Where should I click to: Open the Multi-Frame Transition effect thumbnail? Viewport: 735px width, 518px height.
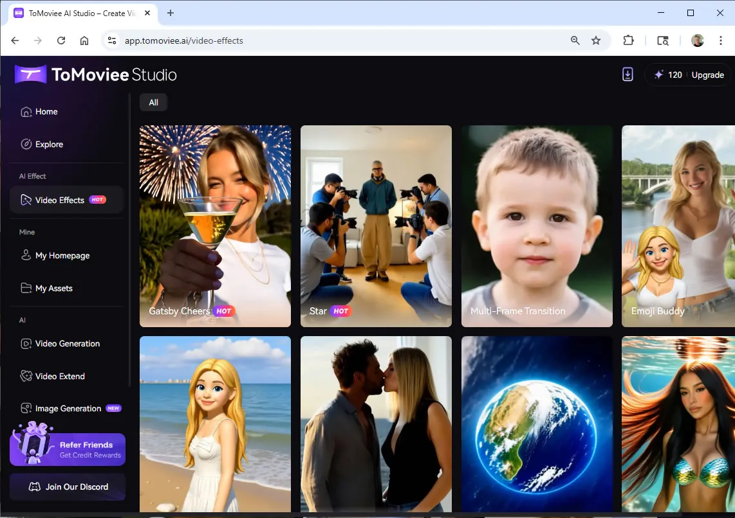537,226
